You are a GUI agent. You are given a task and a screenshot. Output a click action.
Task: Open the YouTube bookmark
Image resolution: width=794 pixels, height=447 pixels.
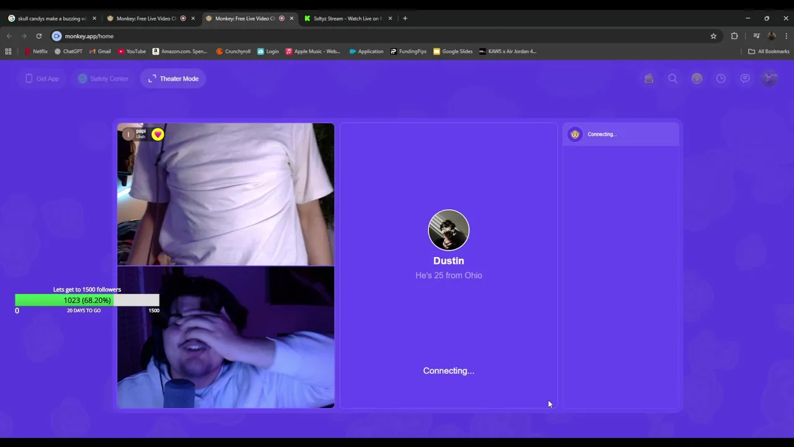click(x=132, y=52)
